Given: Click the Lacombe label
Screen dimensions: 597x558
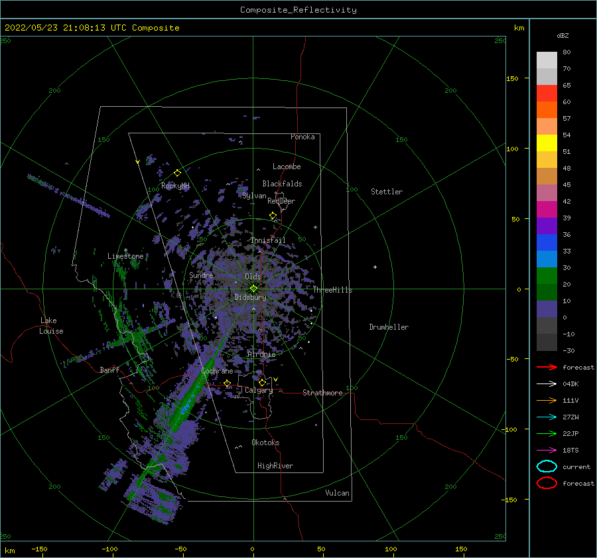Looking at the screenshot, I should coord(287,167).
